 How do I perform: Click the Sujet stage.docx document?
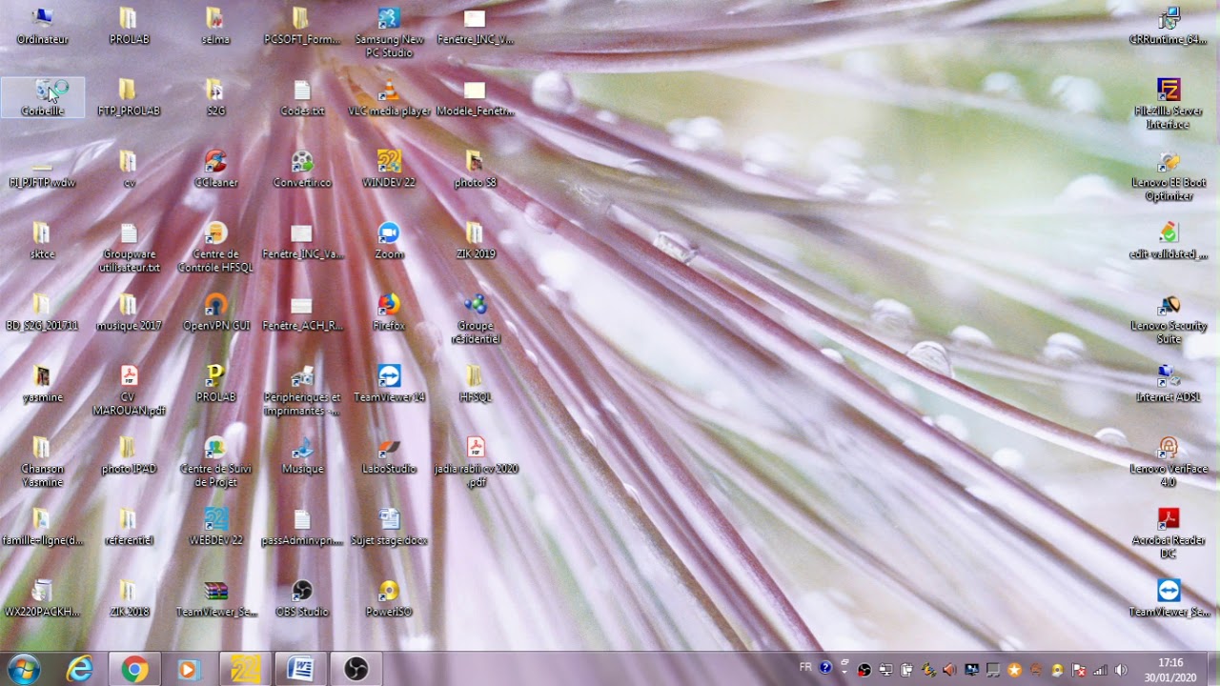pyautogui.click(x=389, y=526)
